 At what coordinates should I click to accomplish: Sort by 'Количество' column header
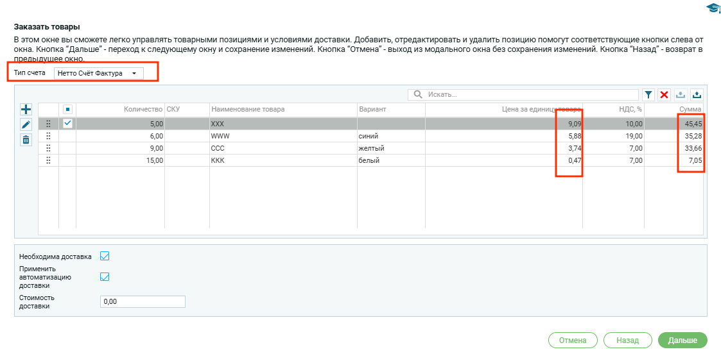[x=143, y=110]
